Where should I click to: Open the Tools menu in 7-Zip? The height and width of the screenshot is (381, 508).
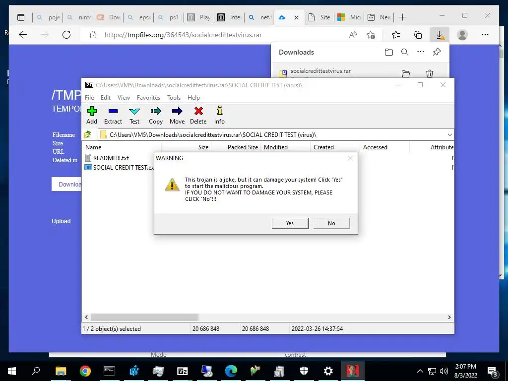[x=174, y=98]
